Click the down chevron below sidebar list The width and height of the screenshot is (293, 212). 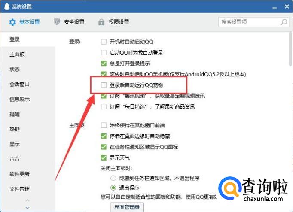pos(27,208)
